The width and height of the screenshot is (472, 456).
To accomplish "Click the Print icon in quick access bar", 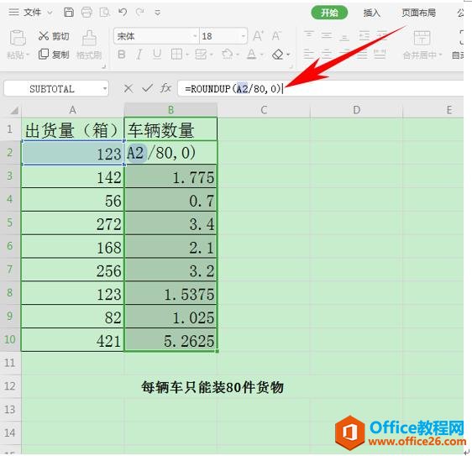I will pos(87,13).
